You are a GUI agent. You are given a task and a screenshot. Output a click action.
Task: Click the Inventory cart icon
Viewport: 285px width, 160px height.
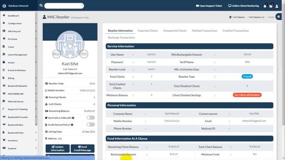4,140
